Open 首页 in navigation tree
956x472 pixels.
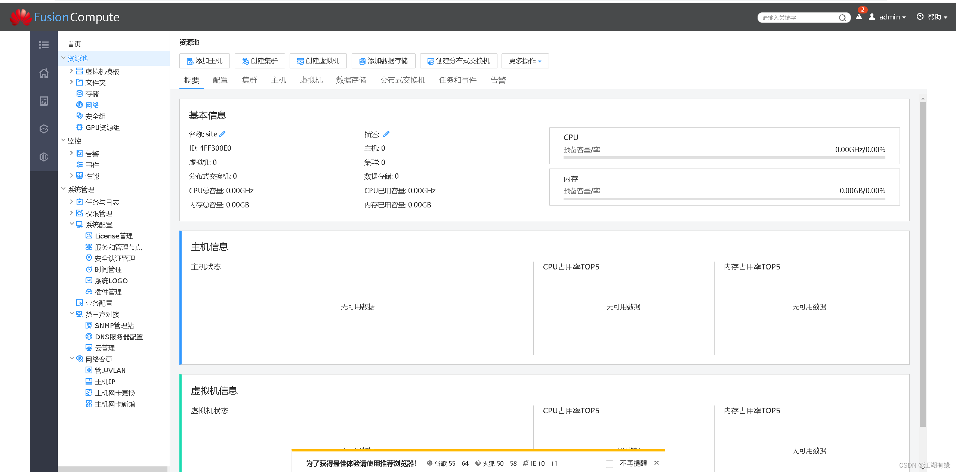click(x=74, y=44)
